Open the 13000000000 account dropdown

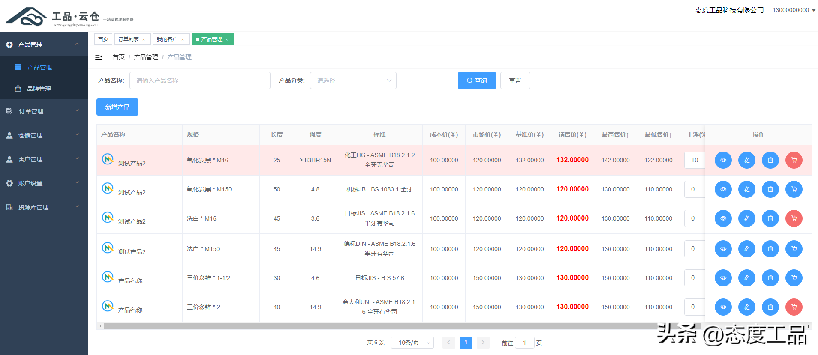(x=794, y=10)
